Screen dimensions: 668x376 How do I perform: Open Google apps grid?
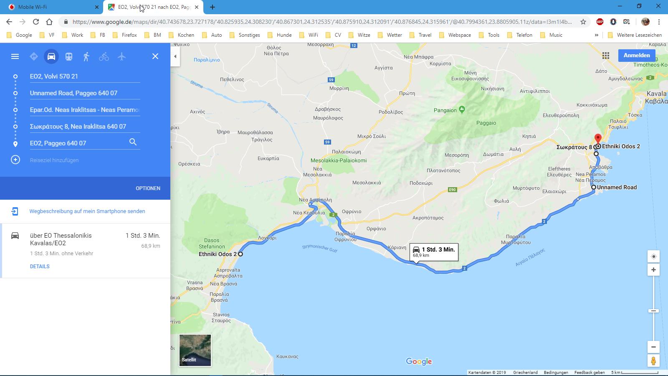[606, 56]
